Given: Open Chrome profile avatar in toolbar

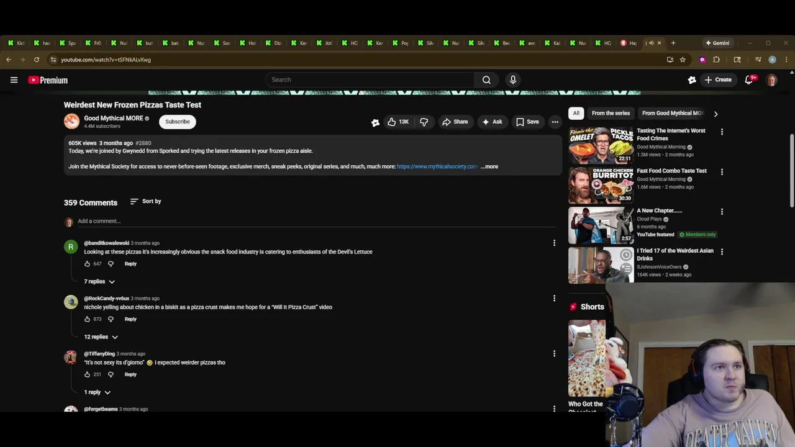Looking at the screenshot, I should click(772, 60).
